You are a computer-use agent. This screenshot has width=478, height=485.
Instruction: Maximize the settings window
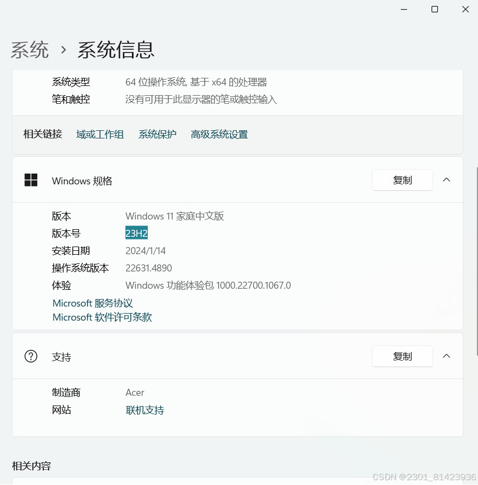435,10
